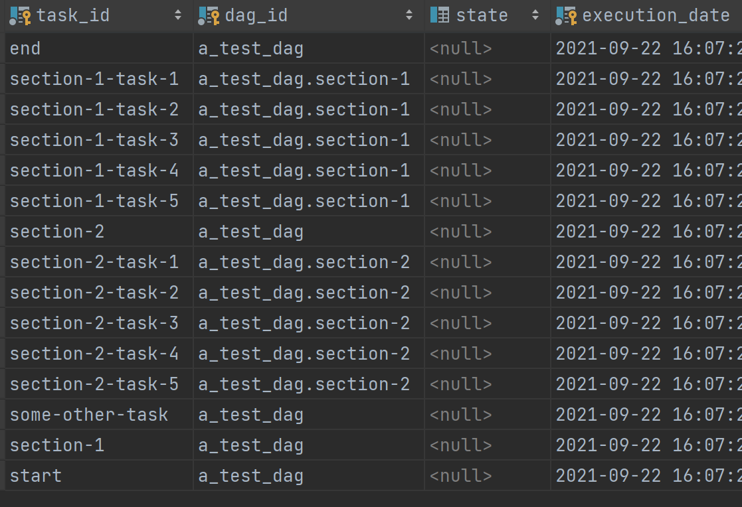
Task: Click the column type icon beside state header
Action: click(438, 15)
